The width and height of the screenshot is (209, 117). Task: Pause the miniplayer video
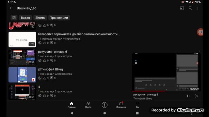[x=188, y=96]
